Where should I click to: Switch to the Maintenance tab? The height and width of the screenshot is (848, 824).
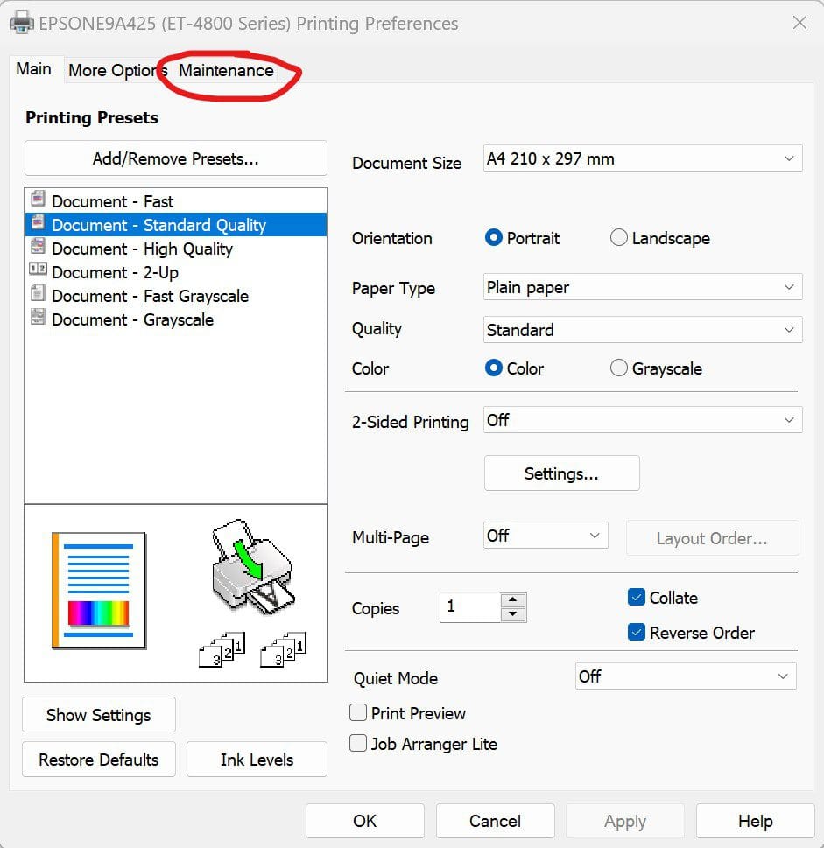pyautogui.click(x=226, y=70)
